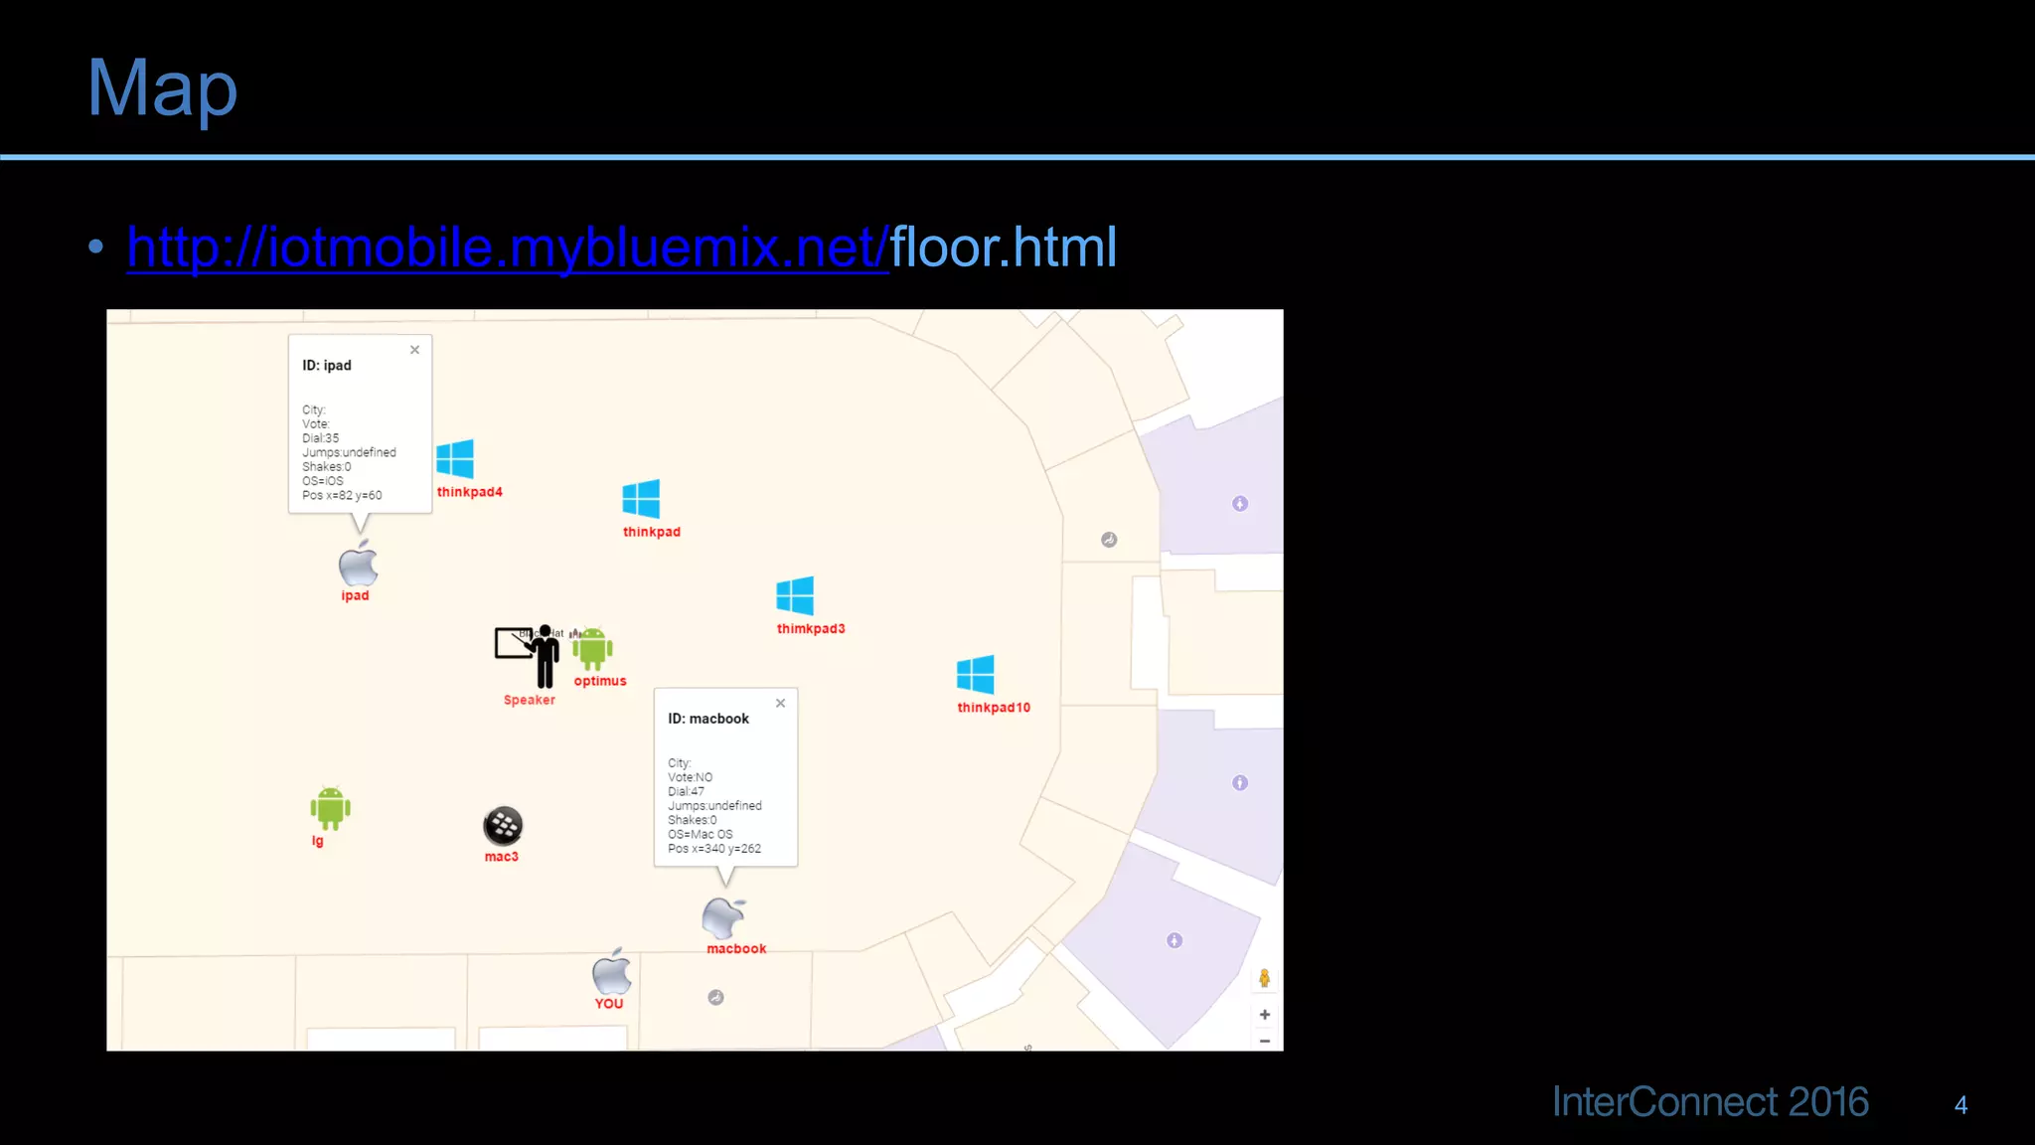2035x1145 pixels.
Task: Click the grey map pin right of thinkpad
Action: click(1109, 540)
